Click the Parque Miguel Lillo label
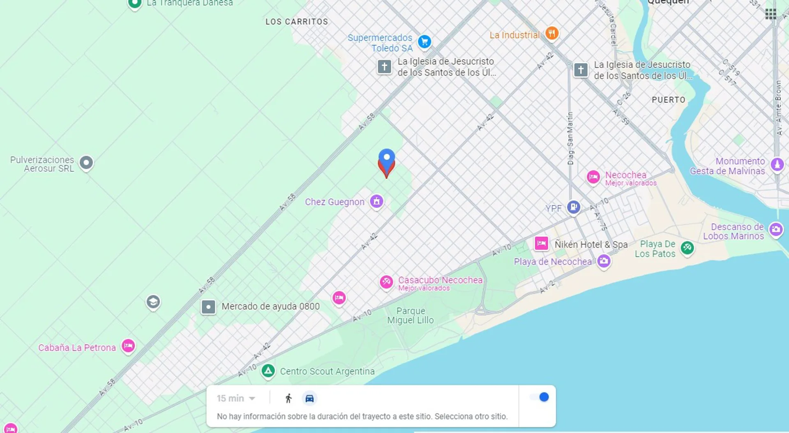This screenshot has height=433, width=789. click(x=411, y=316)
